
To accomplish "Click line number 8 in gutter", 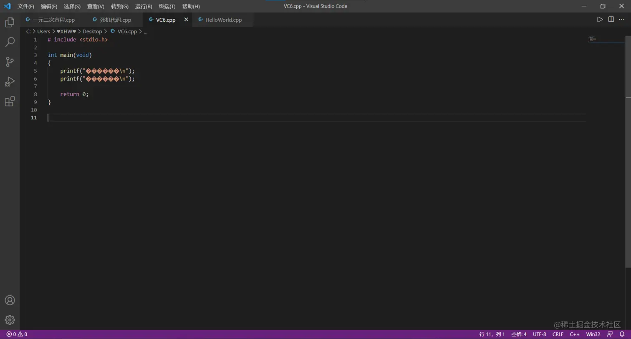I will [35, 94].
